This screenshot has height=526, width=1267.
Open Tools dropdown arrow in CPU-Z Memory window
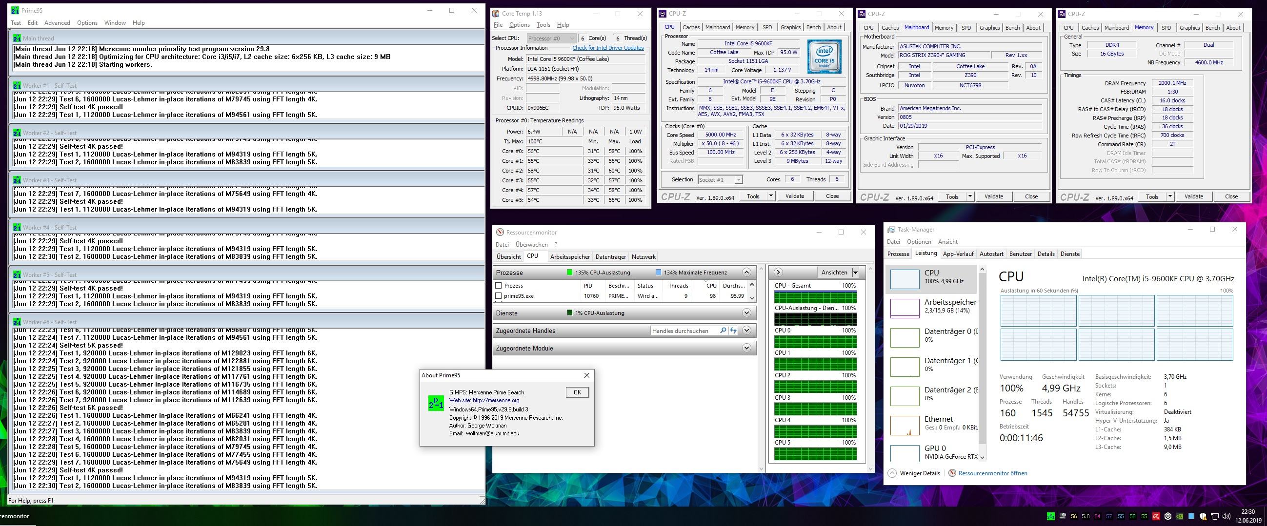(x=1169, y=196)
